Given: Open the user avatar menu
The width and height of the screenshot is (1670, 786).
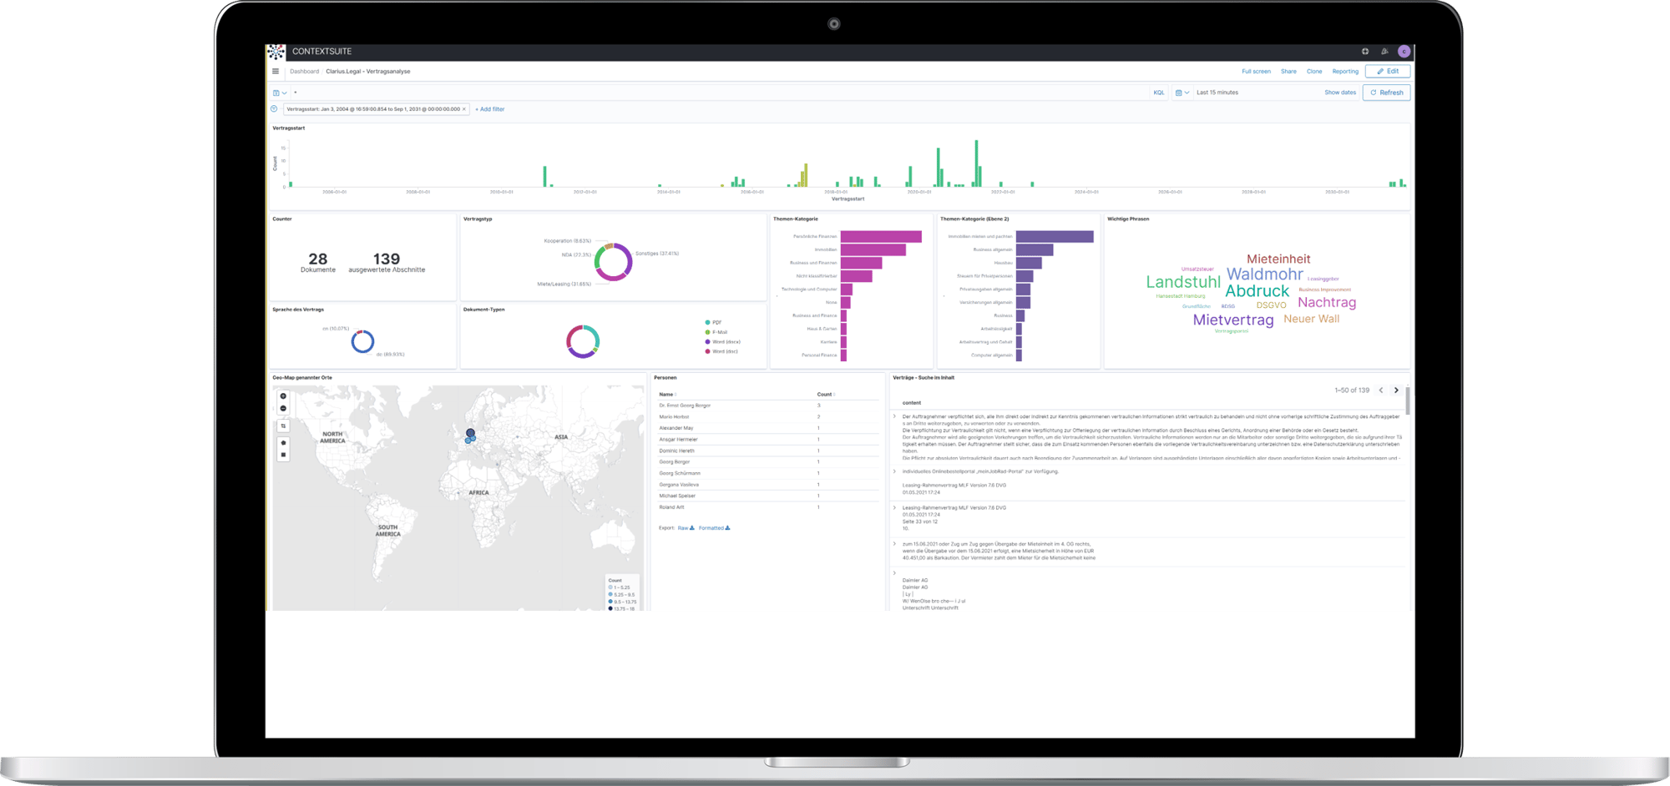Looking at the screenshot, I should click(x=1404, y=52).
